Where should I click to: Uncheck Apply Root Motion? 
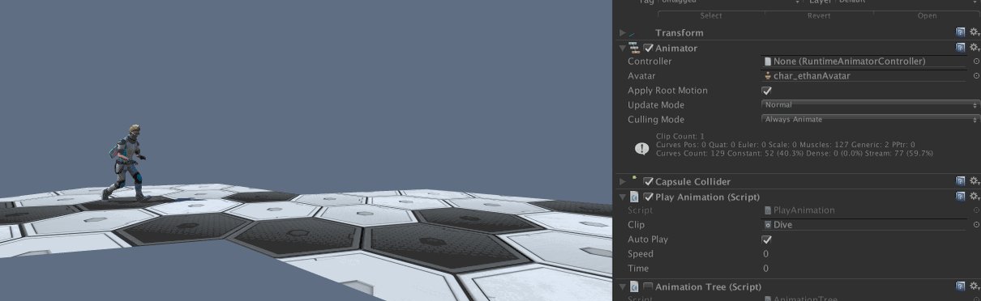point(767,91)
